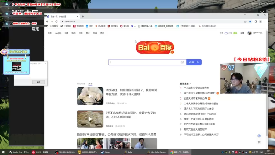The width and height of the screenshot is (275, 155).
Task: Select 网盘 in Baidu top navigation
Action: [95, 33]
